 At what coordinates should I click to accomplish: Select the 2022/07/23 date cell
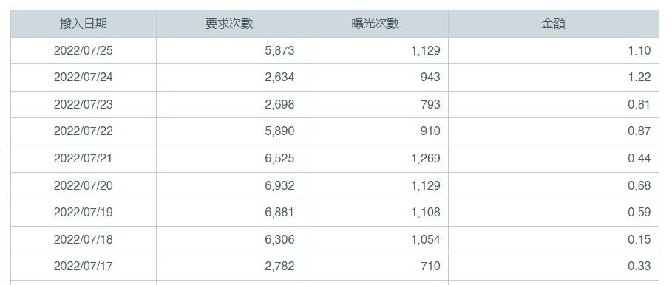coord(83,104)
